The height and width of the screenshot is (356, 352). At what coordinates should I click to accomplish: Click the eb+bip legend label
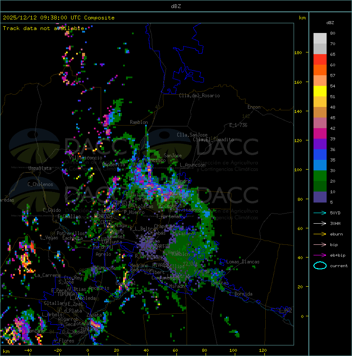coord(338,255)
